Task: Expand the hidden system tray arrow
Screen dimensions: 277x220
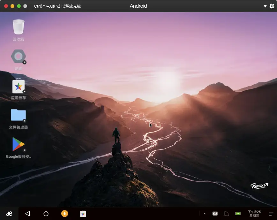Action: click(205, 214)
